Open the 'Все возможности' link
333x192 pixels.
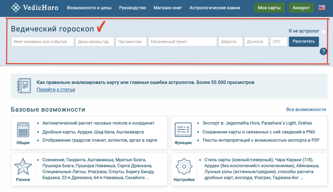[x=306, y=110]
